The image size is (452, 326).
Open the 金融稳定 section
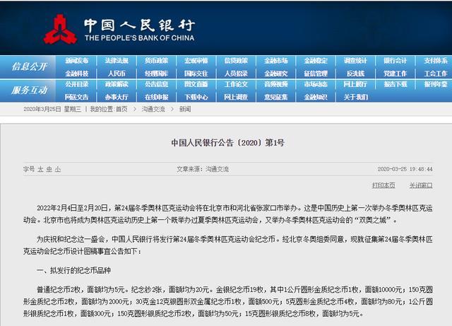click(x=316, y=61)
